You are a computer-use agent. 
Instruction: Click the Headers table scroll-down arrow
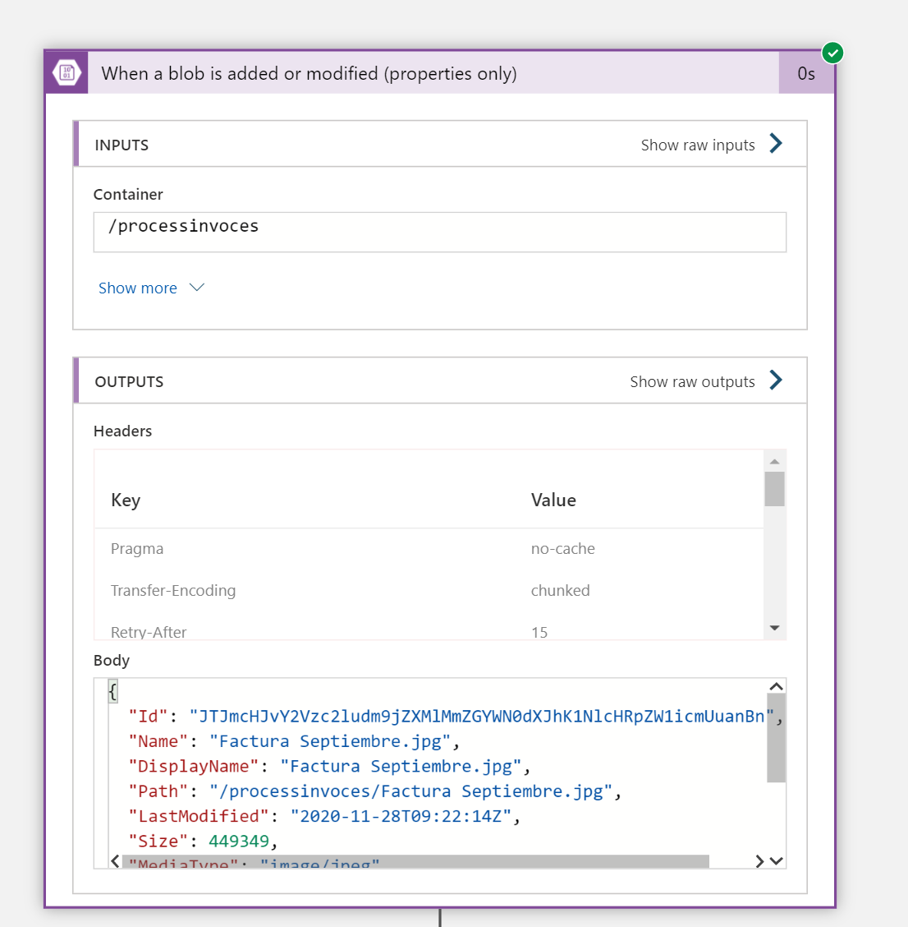tap(774, 628)
